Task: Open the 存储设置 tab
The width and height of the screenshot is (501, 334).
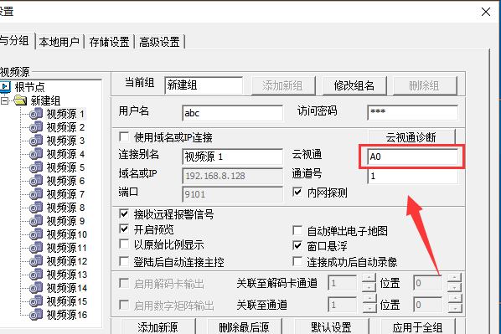Action: [x=109, y=42]
